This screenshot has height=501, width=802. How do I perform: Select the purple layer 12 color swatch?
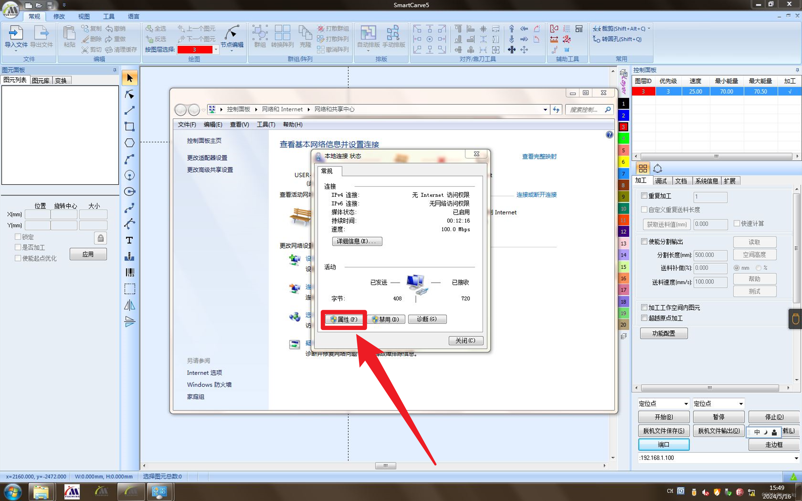(x=623, y=231)
